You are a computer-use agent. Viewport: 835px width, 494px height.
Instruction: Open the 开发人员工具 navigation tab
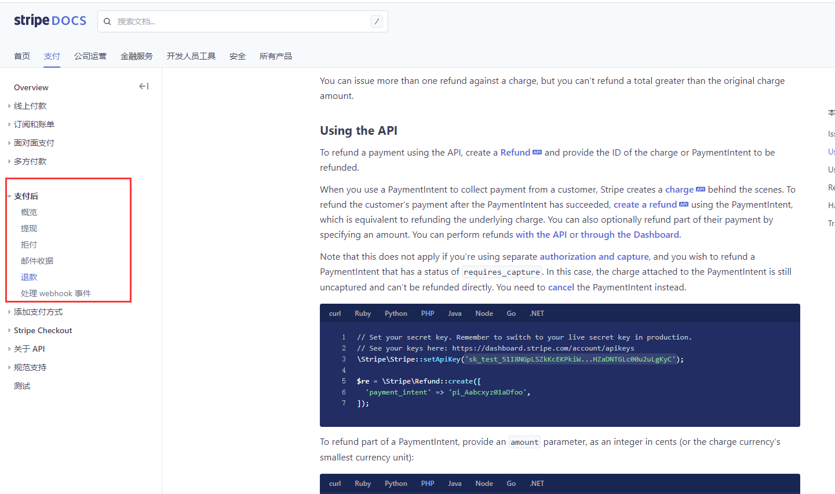coord(191,56)
